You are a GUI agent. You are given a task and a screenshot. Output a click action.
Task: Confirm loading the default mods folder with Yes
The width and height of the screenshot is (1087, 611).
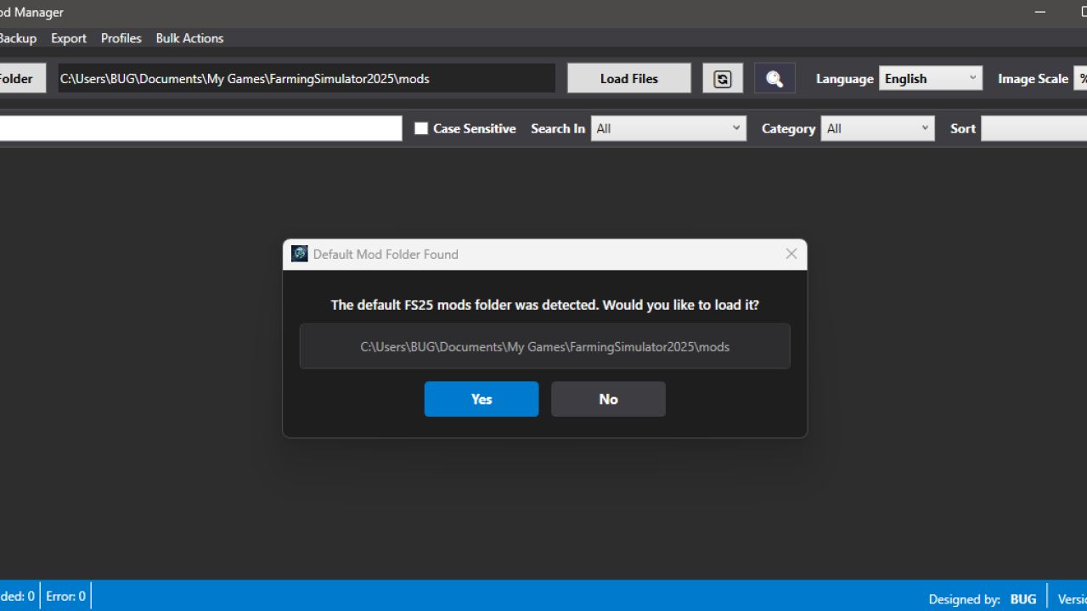[481, 399]
